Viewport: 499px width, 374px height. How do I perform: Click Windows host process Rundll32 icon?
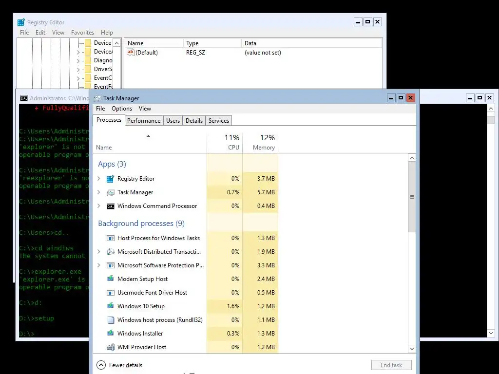tap(111, 319)
